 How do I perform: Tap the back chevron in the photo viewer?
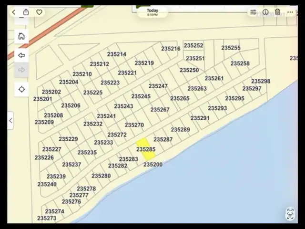pos(14,12)
